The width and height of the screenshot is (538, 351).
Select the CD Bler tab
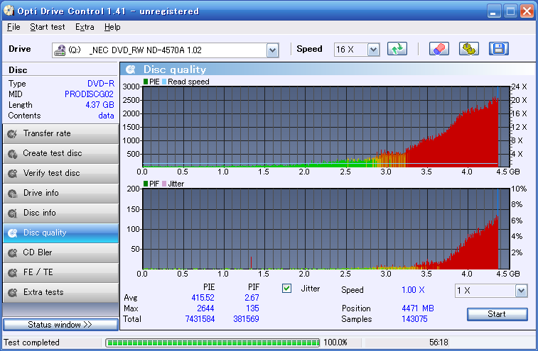(x=60, y=252)
